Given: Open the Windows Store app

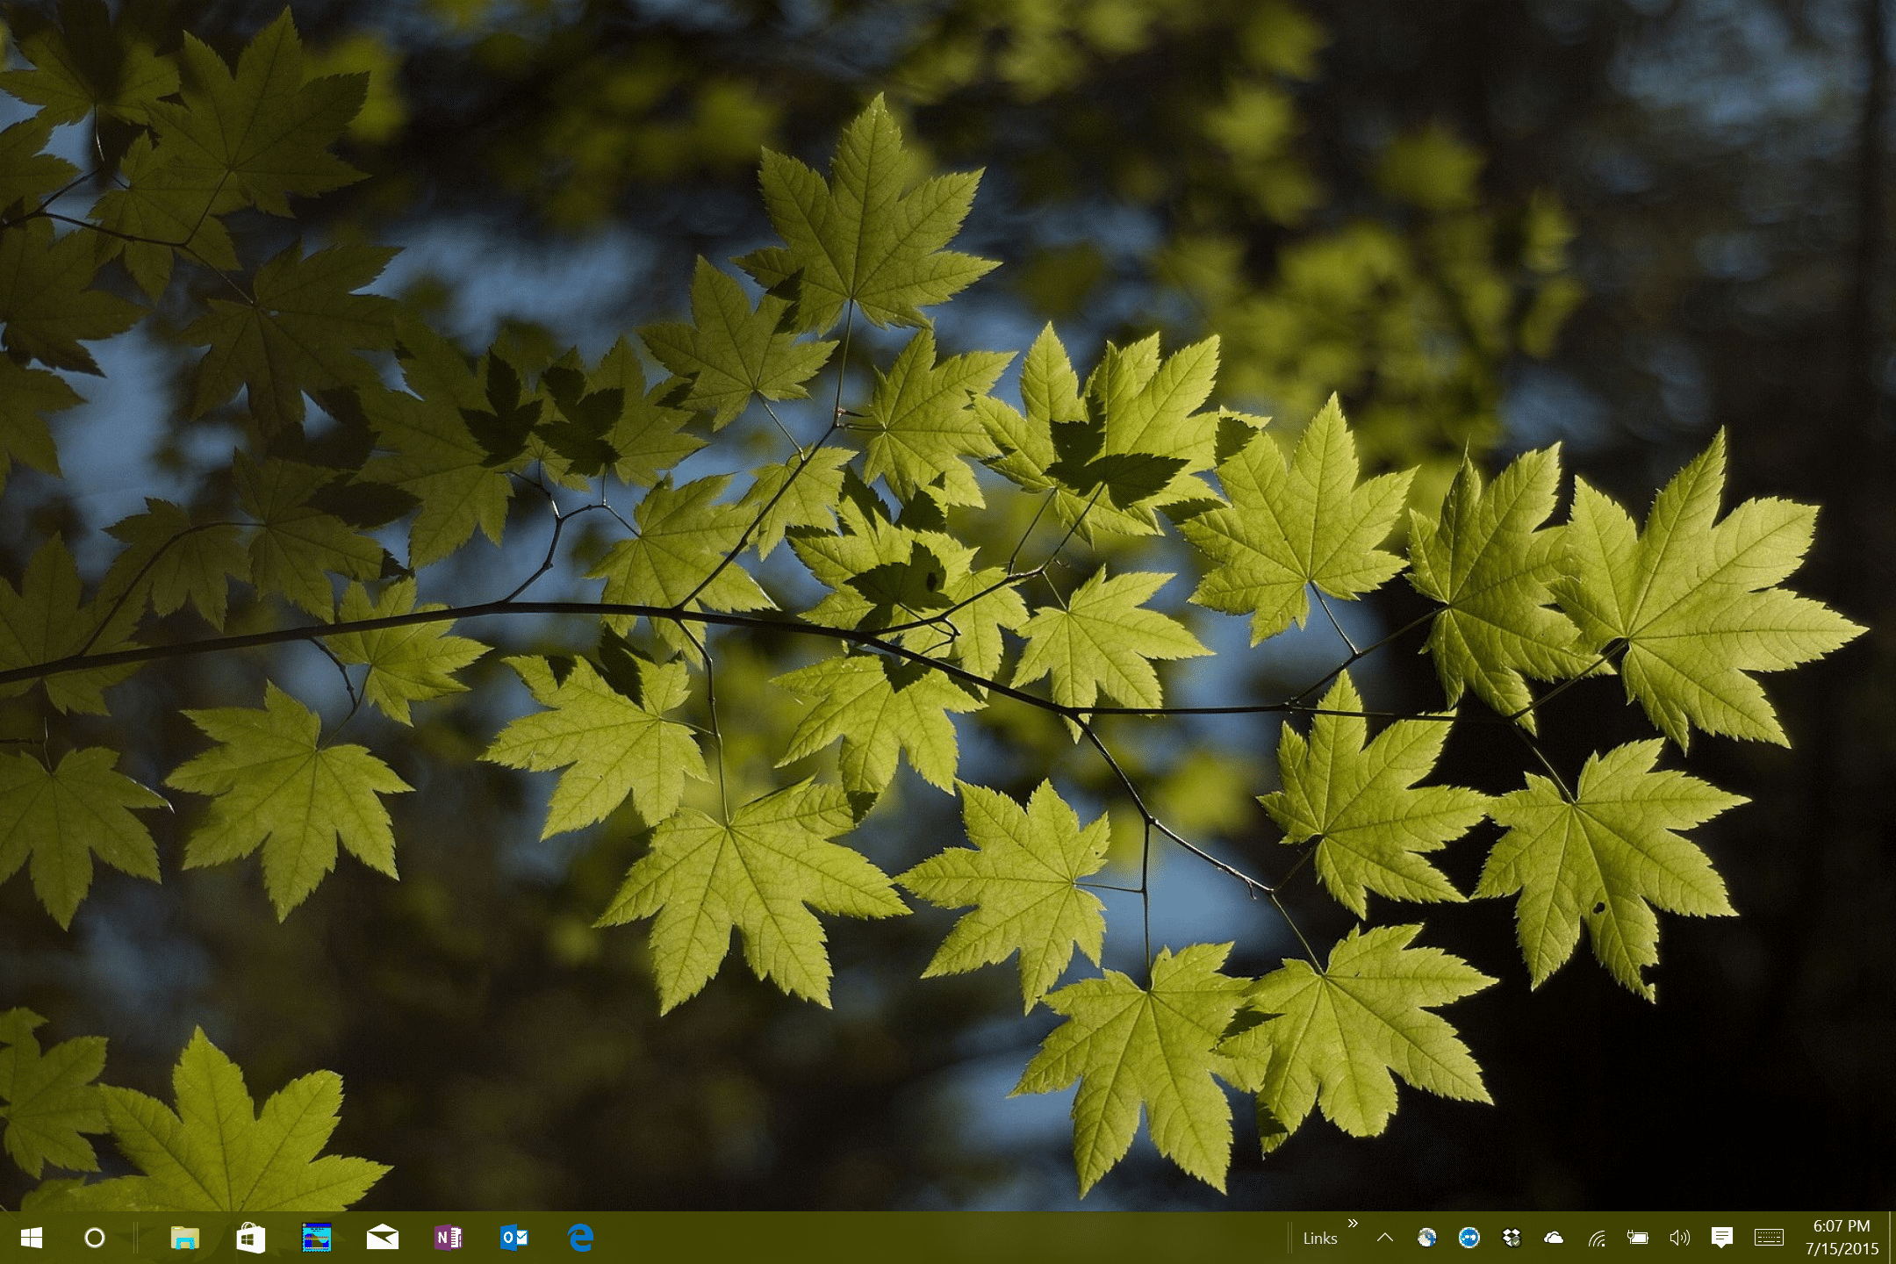Looking at the screenshot, I should click(251, 1238).
